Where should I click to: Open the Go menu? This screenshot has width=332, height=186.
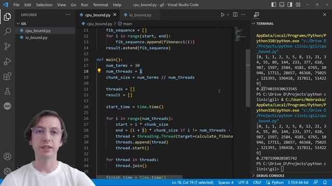pos(73,5)
